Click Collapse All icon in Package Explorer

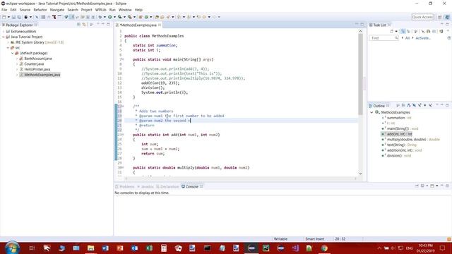click(78, 25)
